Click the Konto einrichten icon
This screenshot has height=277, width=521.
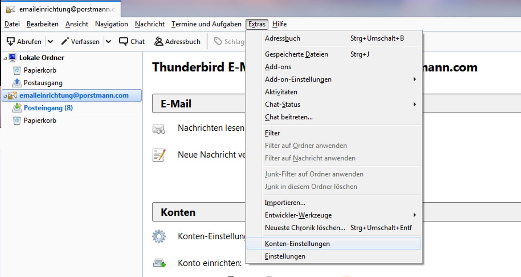[160, 263]
